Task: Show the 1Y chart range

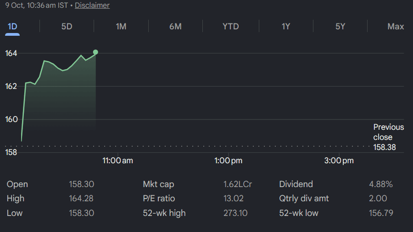Action: coord(286,26)
